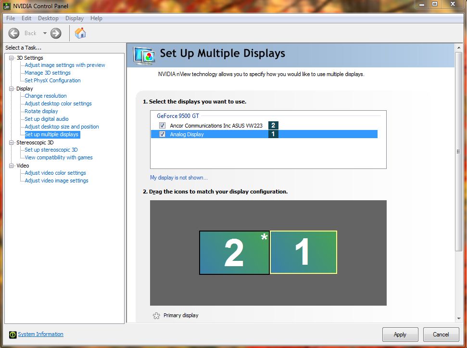Click scrollbar down arrow in main pane
The image size is (467, 348).
[459, 319]
